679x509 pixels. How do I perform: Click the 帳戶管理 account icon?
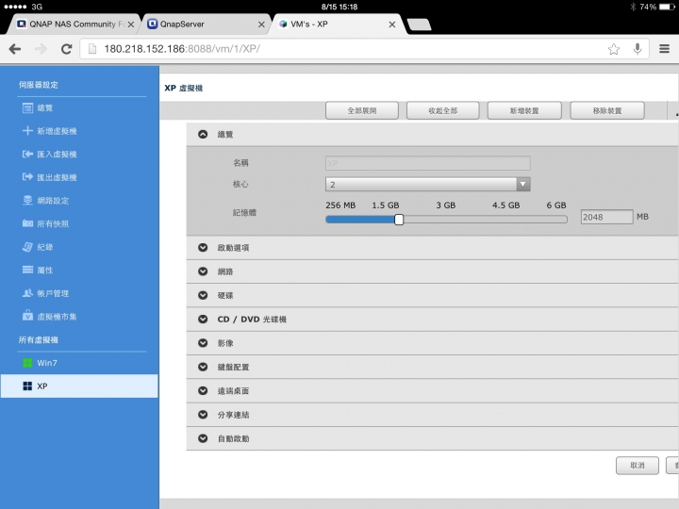[x=27, y=293]
